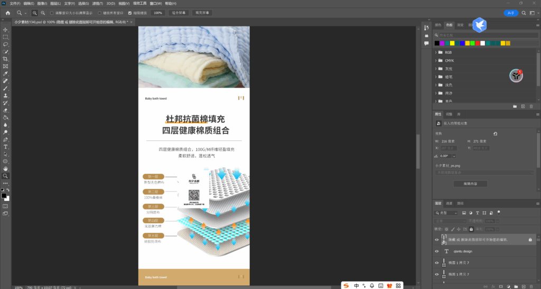Select the Clone Stamp tool
Image resolution: width=541 pixels, height=289 pixels.
(x=5, y=96)
